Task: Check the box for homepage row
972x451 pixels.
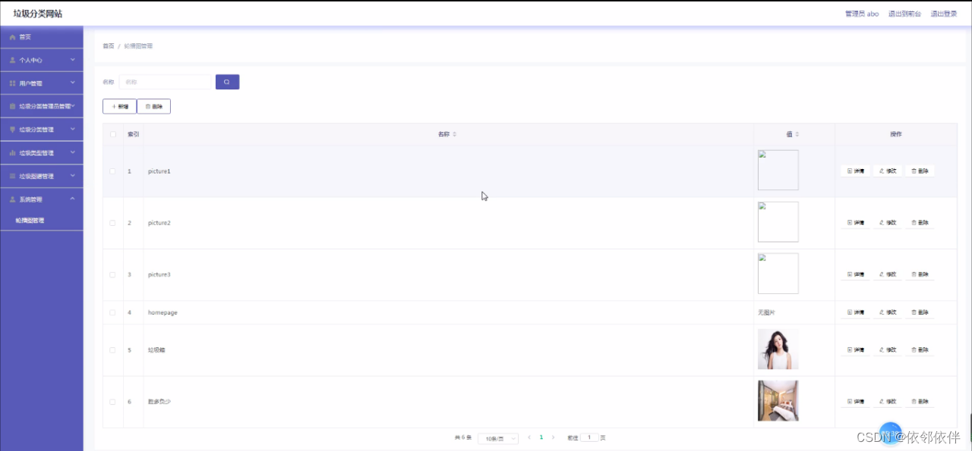Action: point(112,312)
